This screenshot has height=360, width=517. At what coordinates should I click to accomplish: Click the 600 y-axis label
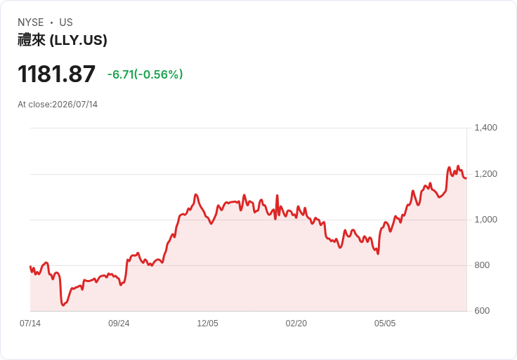point(482,311)
